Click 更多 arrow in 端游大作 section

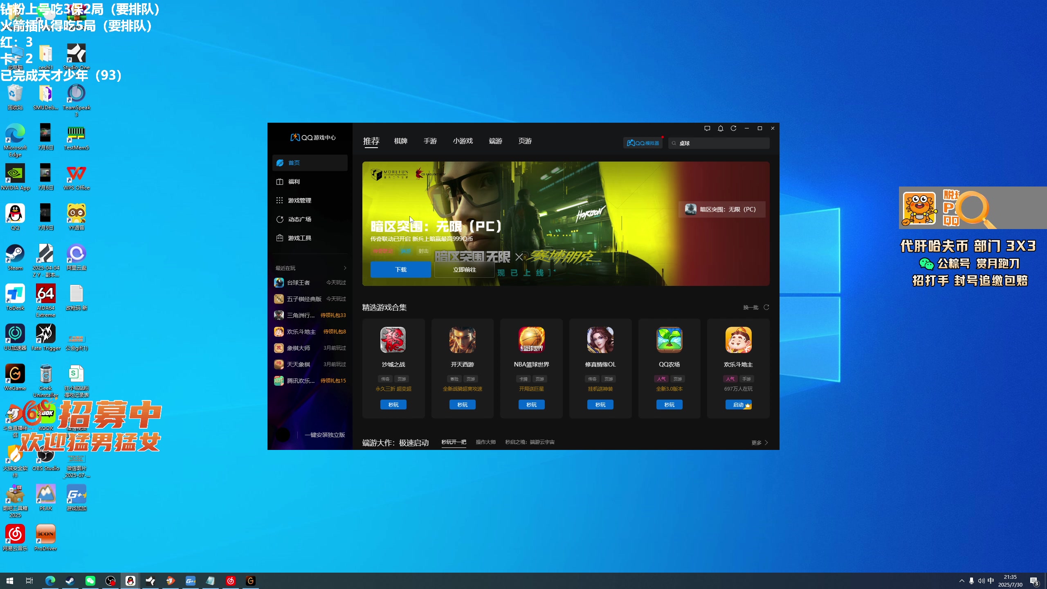click(759, 443)
